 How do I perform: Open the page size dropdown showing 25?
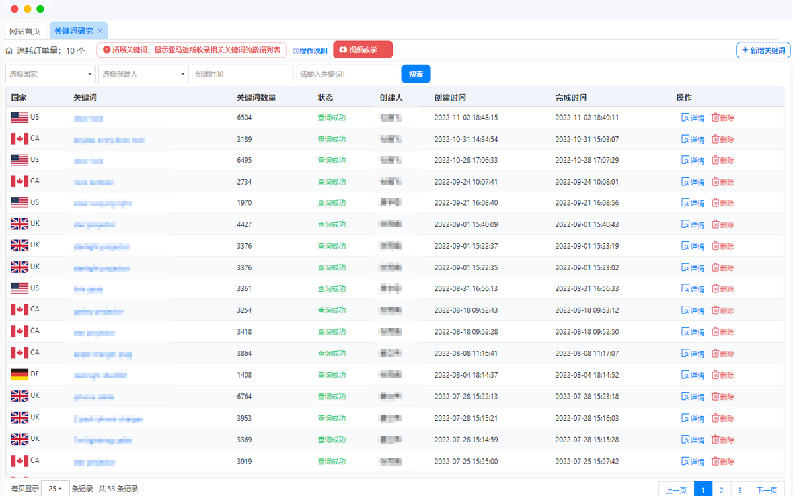point(56,489)
